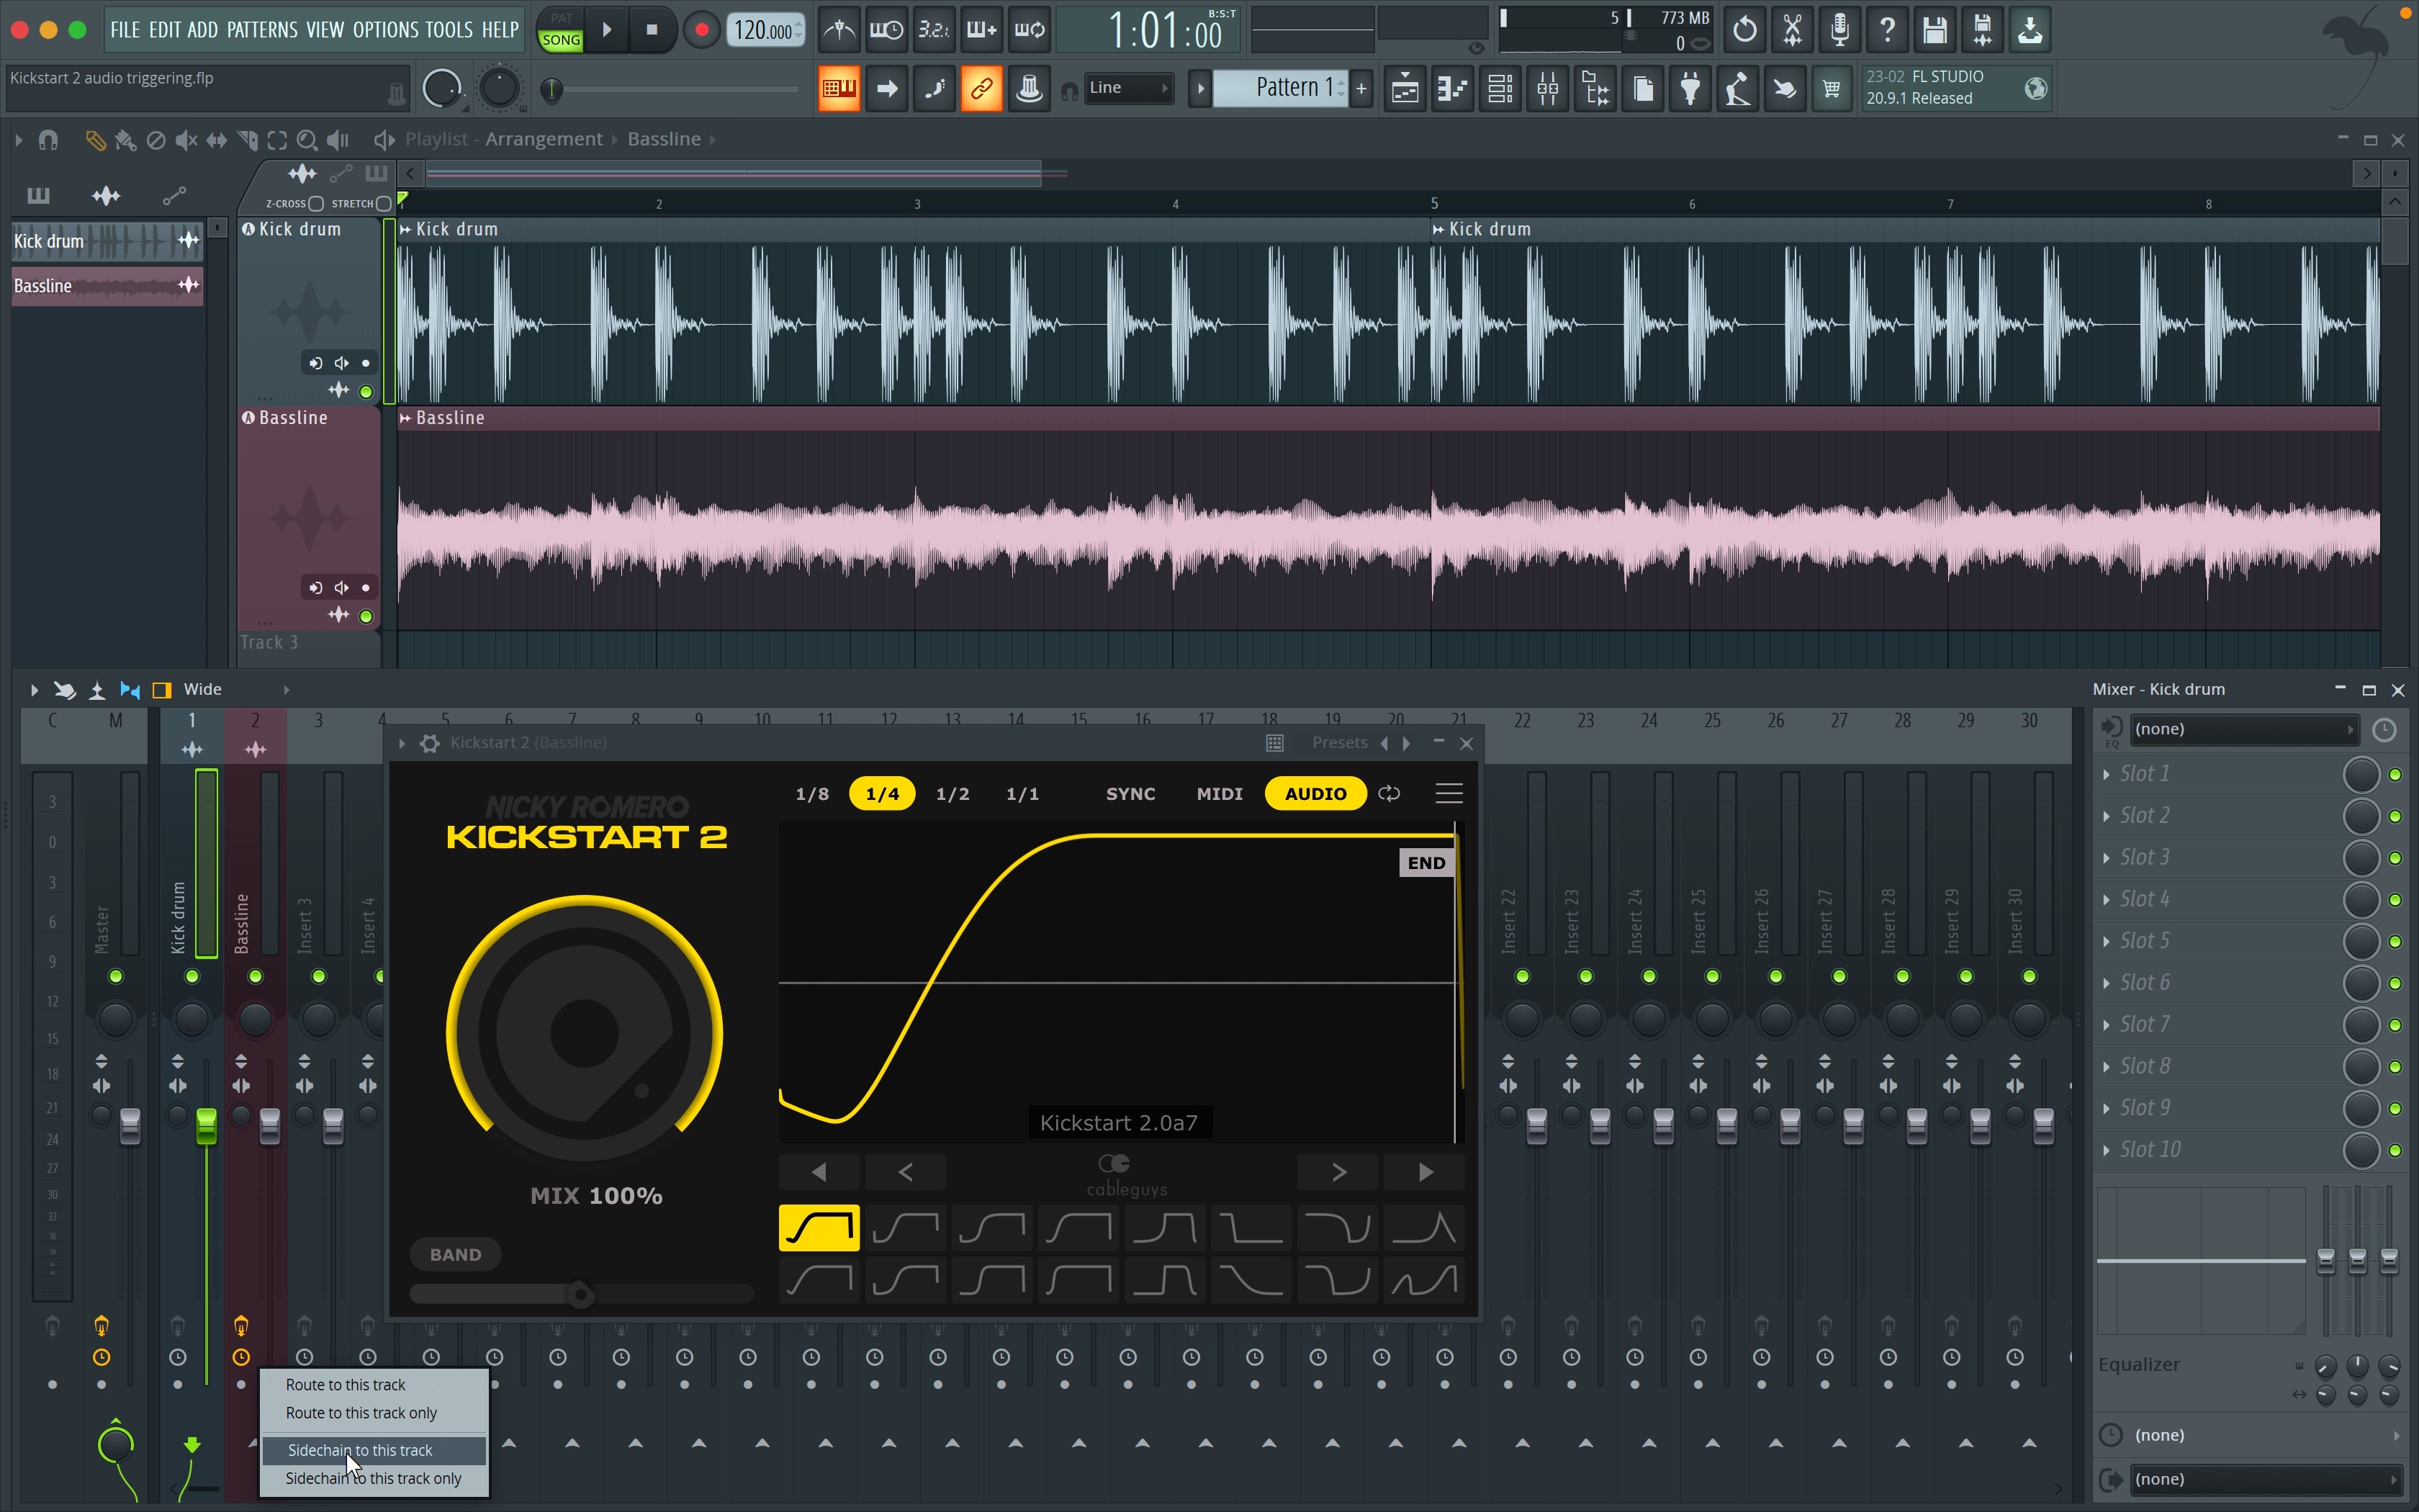Open the Channel rack toolbar icon
The width and height of the screenshot is (2419, 1512).
[1500, 89]
